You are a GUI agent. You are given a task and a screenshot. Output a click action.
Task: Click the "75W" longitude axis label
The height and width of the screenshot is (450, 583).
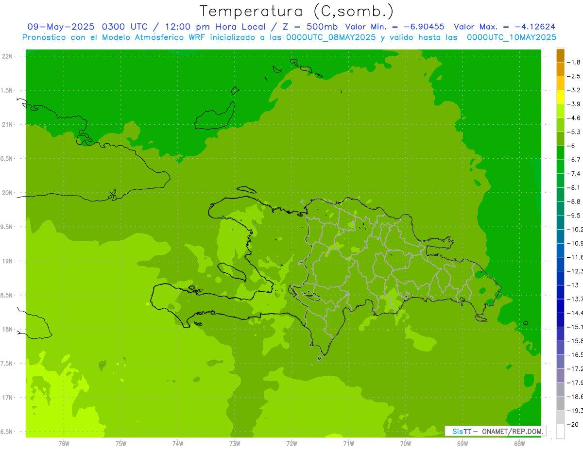pyautogui.click(x=120, y=443)
